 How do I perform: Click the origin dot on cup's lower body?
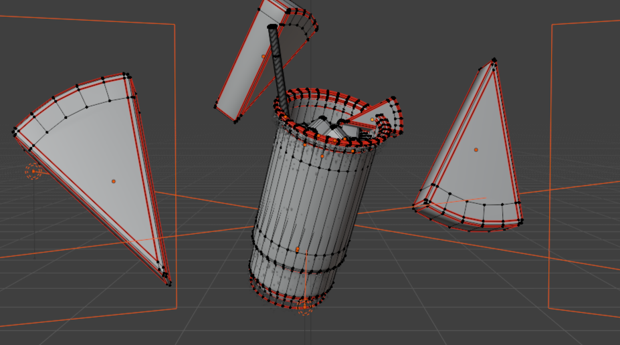click(x=298, y=249)
